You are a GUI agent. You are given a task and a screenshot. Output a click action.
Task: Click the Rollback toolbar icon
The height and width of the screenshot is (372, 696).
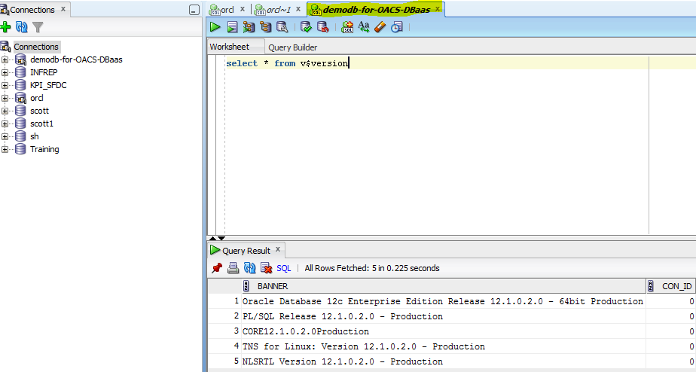coord(322,27)
